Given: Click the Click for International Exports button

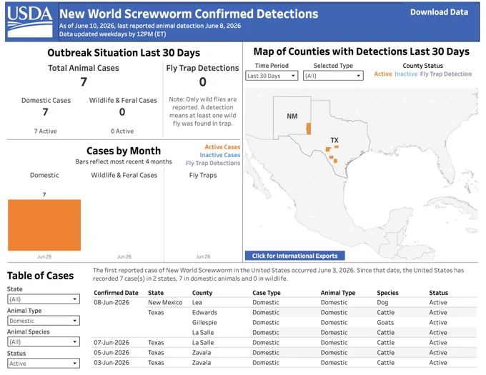Looking at the screenshot, I should coord(294,256).
